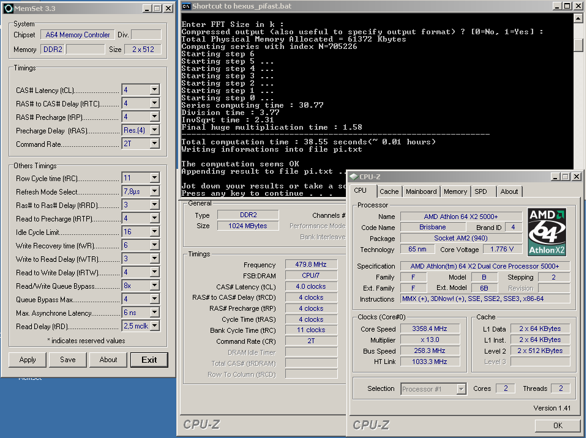The image size is (587, 438).
Task: Switch to the Cache tab
Action: 389,191
